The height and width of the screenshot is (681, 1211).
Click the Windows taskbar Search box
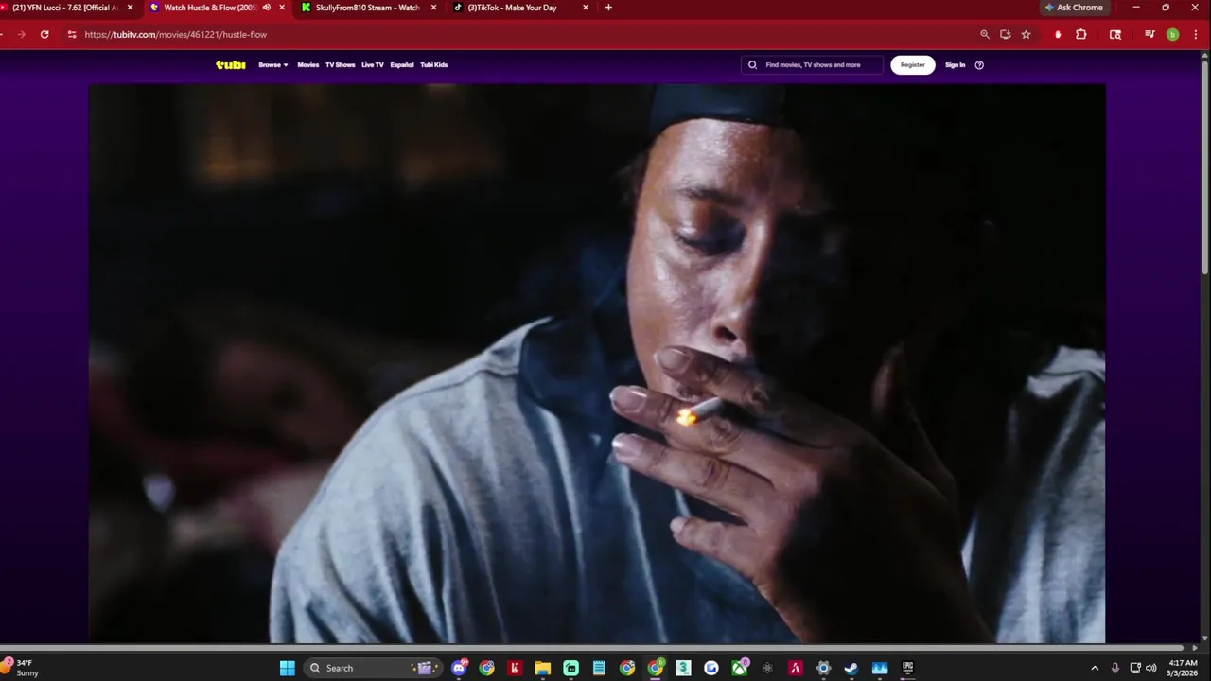tap(372, 668)
